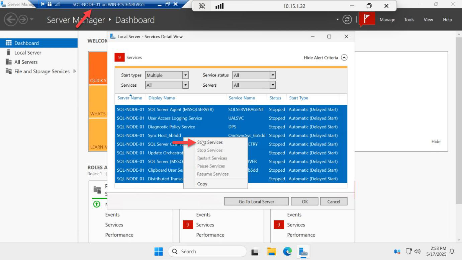
Task: Open the View menu
Action: coord(429,20)
